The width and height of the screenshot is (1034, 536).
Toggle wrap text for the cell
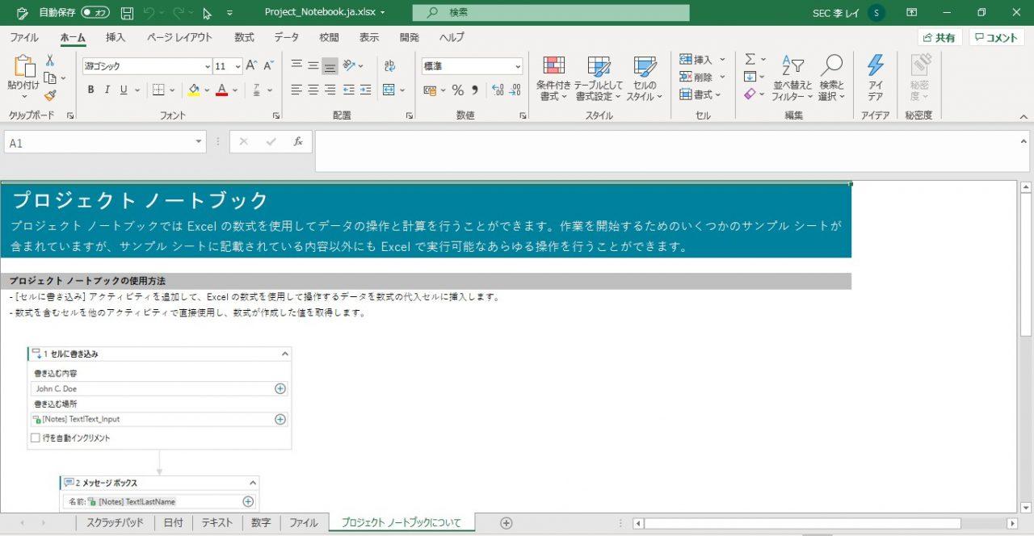pos(389,66)
